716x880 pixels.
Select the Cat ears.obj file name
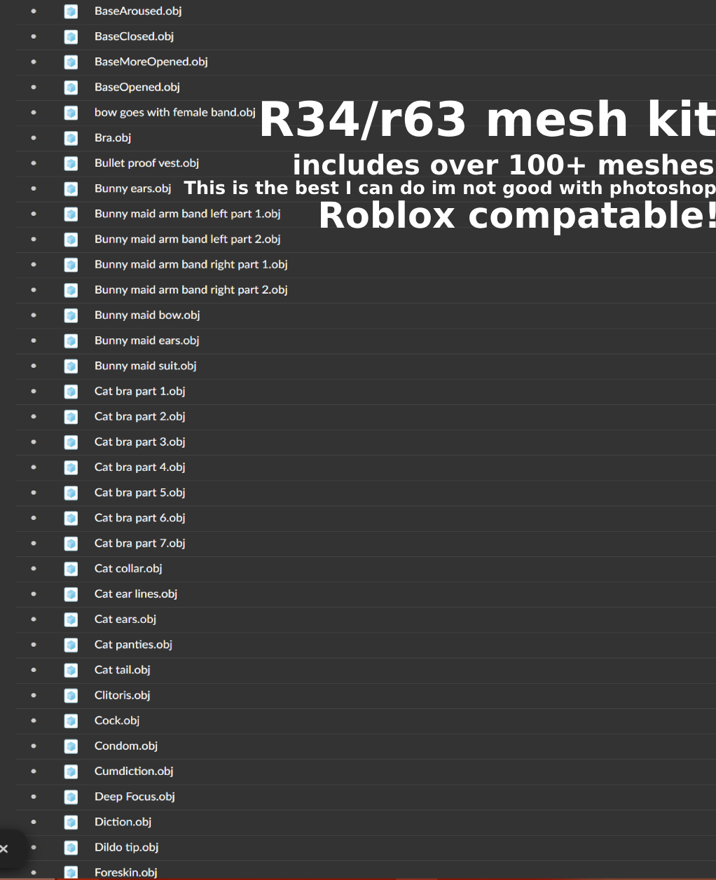click(125, 619)
